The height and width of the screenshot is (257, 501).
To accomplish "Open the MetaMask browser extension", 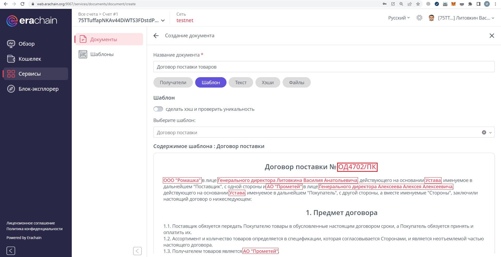I will tap(454, 4).
